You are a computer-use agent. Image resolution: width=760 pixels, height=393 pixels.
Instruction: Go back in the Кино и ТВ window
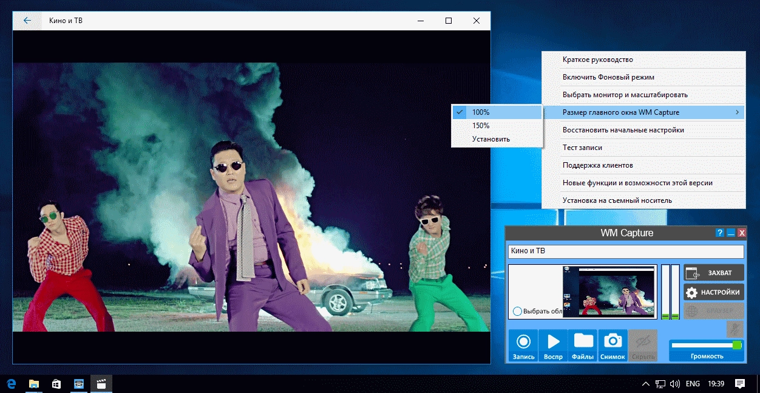coord(27,21)
